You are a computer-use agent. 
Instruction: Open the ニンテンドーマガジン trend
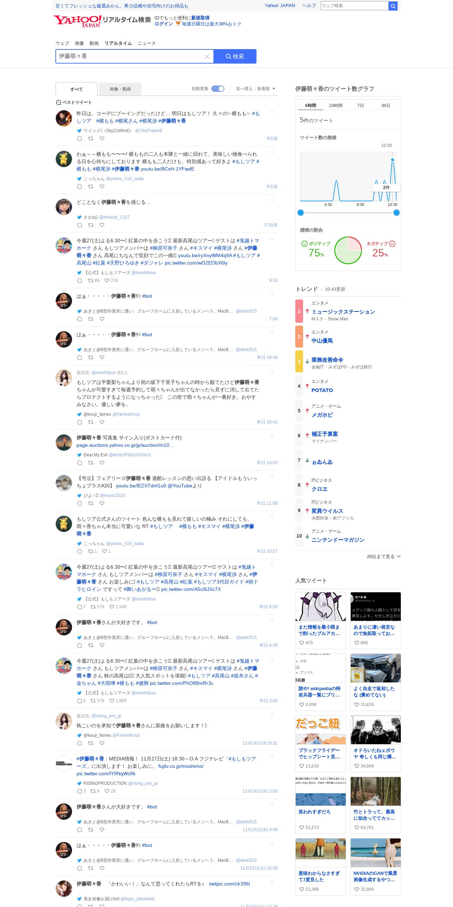[x=338, y=540]
